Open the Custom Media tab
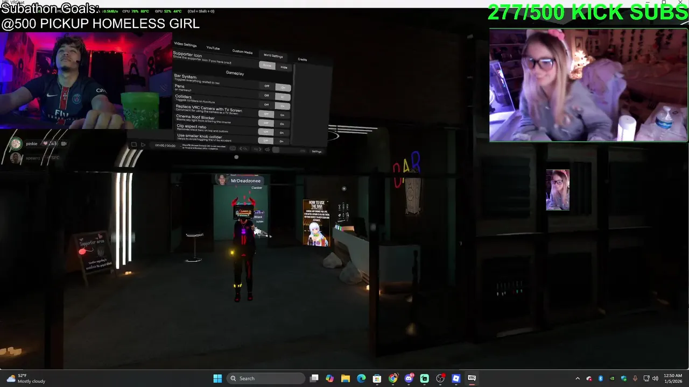689x387 pixels. 242,52
